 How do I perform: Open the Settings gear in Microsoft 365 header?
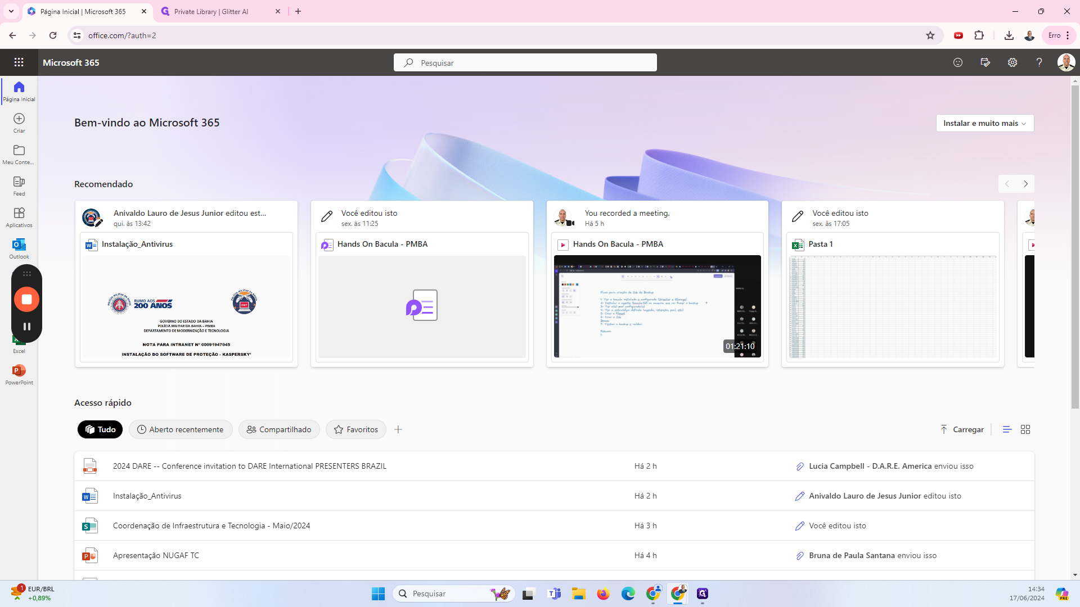coord(1012,62)
